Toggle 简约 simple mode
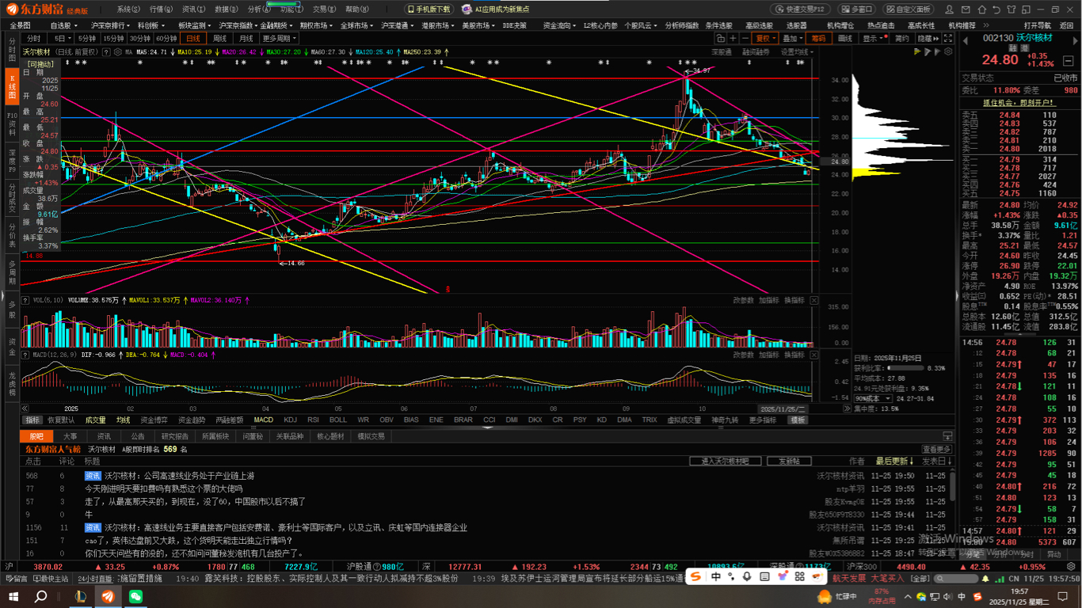The image size is (1082, 608). pyautogui.click(x=901, y=38)
